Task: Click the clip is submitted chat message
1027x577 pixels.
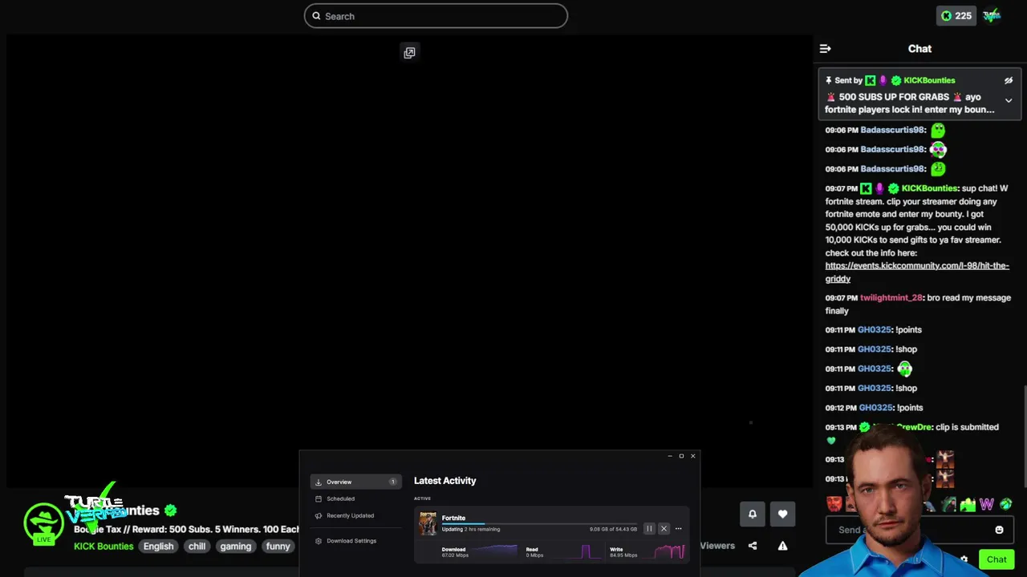Action: (967, 427)
